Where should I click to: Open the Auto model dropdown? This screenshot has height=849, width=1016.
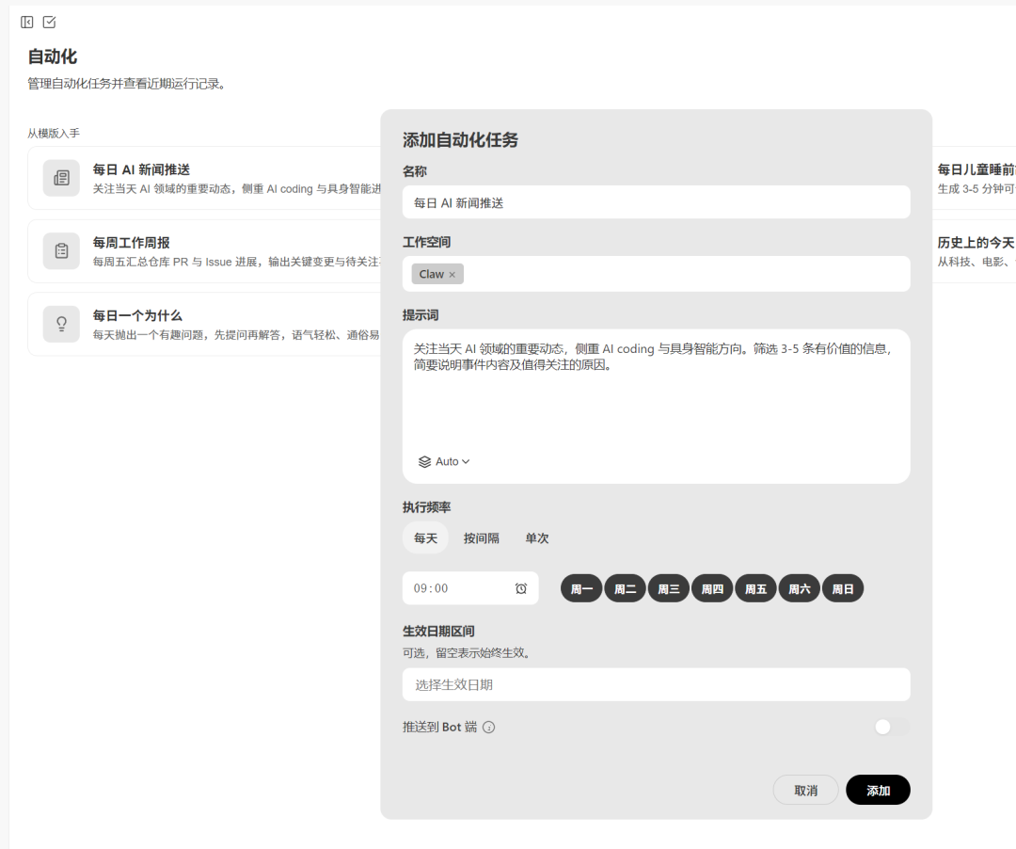[444, 462]
